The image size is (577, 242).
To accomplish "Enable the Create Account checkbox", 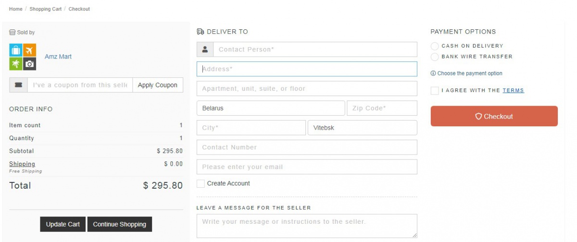I will (x=201, y=183).
